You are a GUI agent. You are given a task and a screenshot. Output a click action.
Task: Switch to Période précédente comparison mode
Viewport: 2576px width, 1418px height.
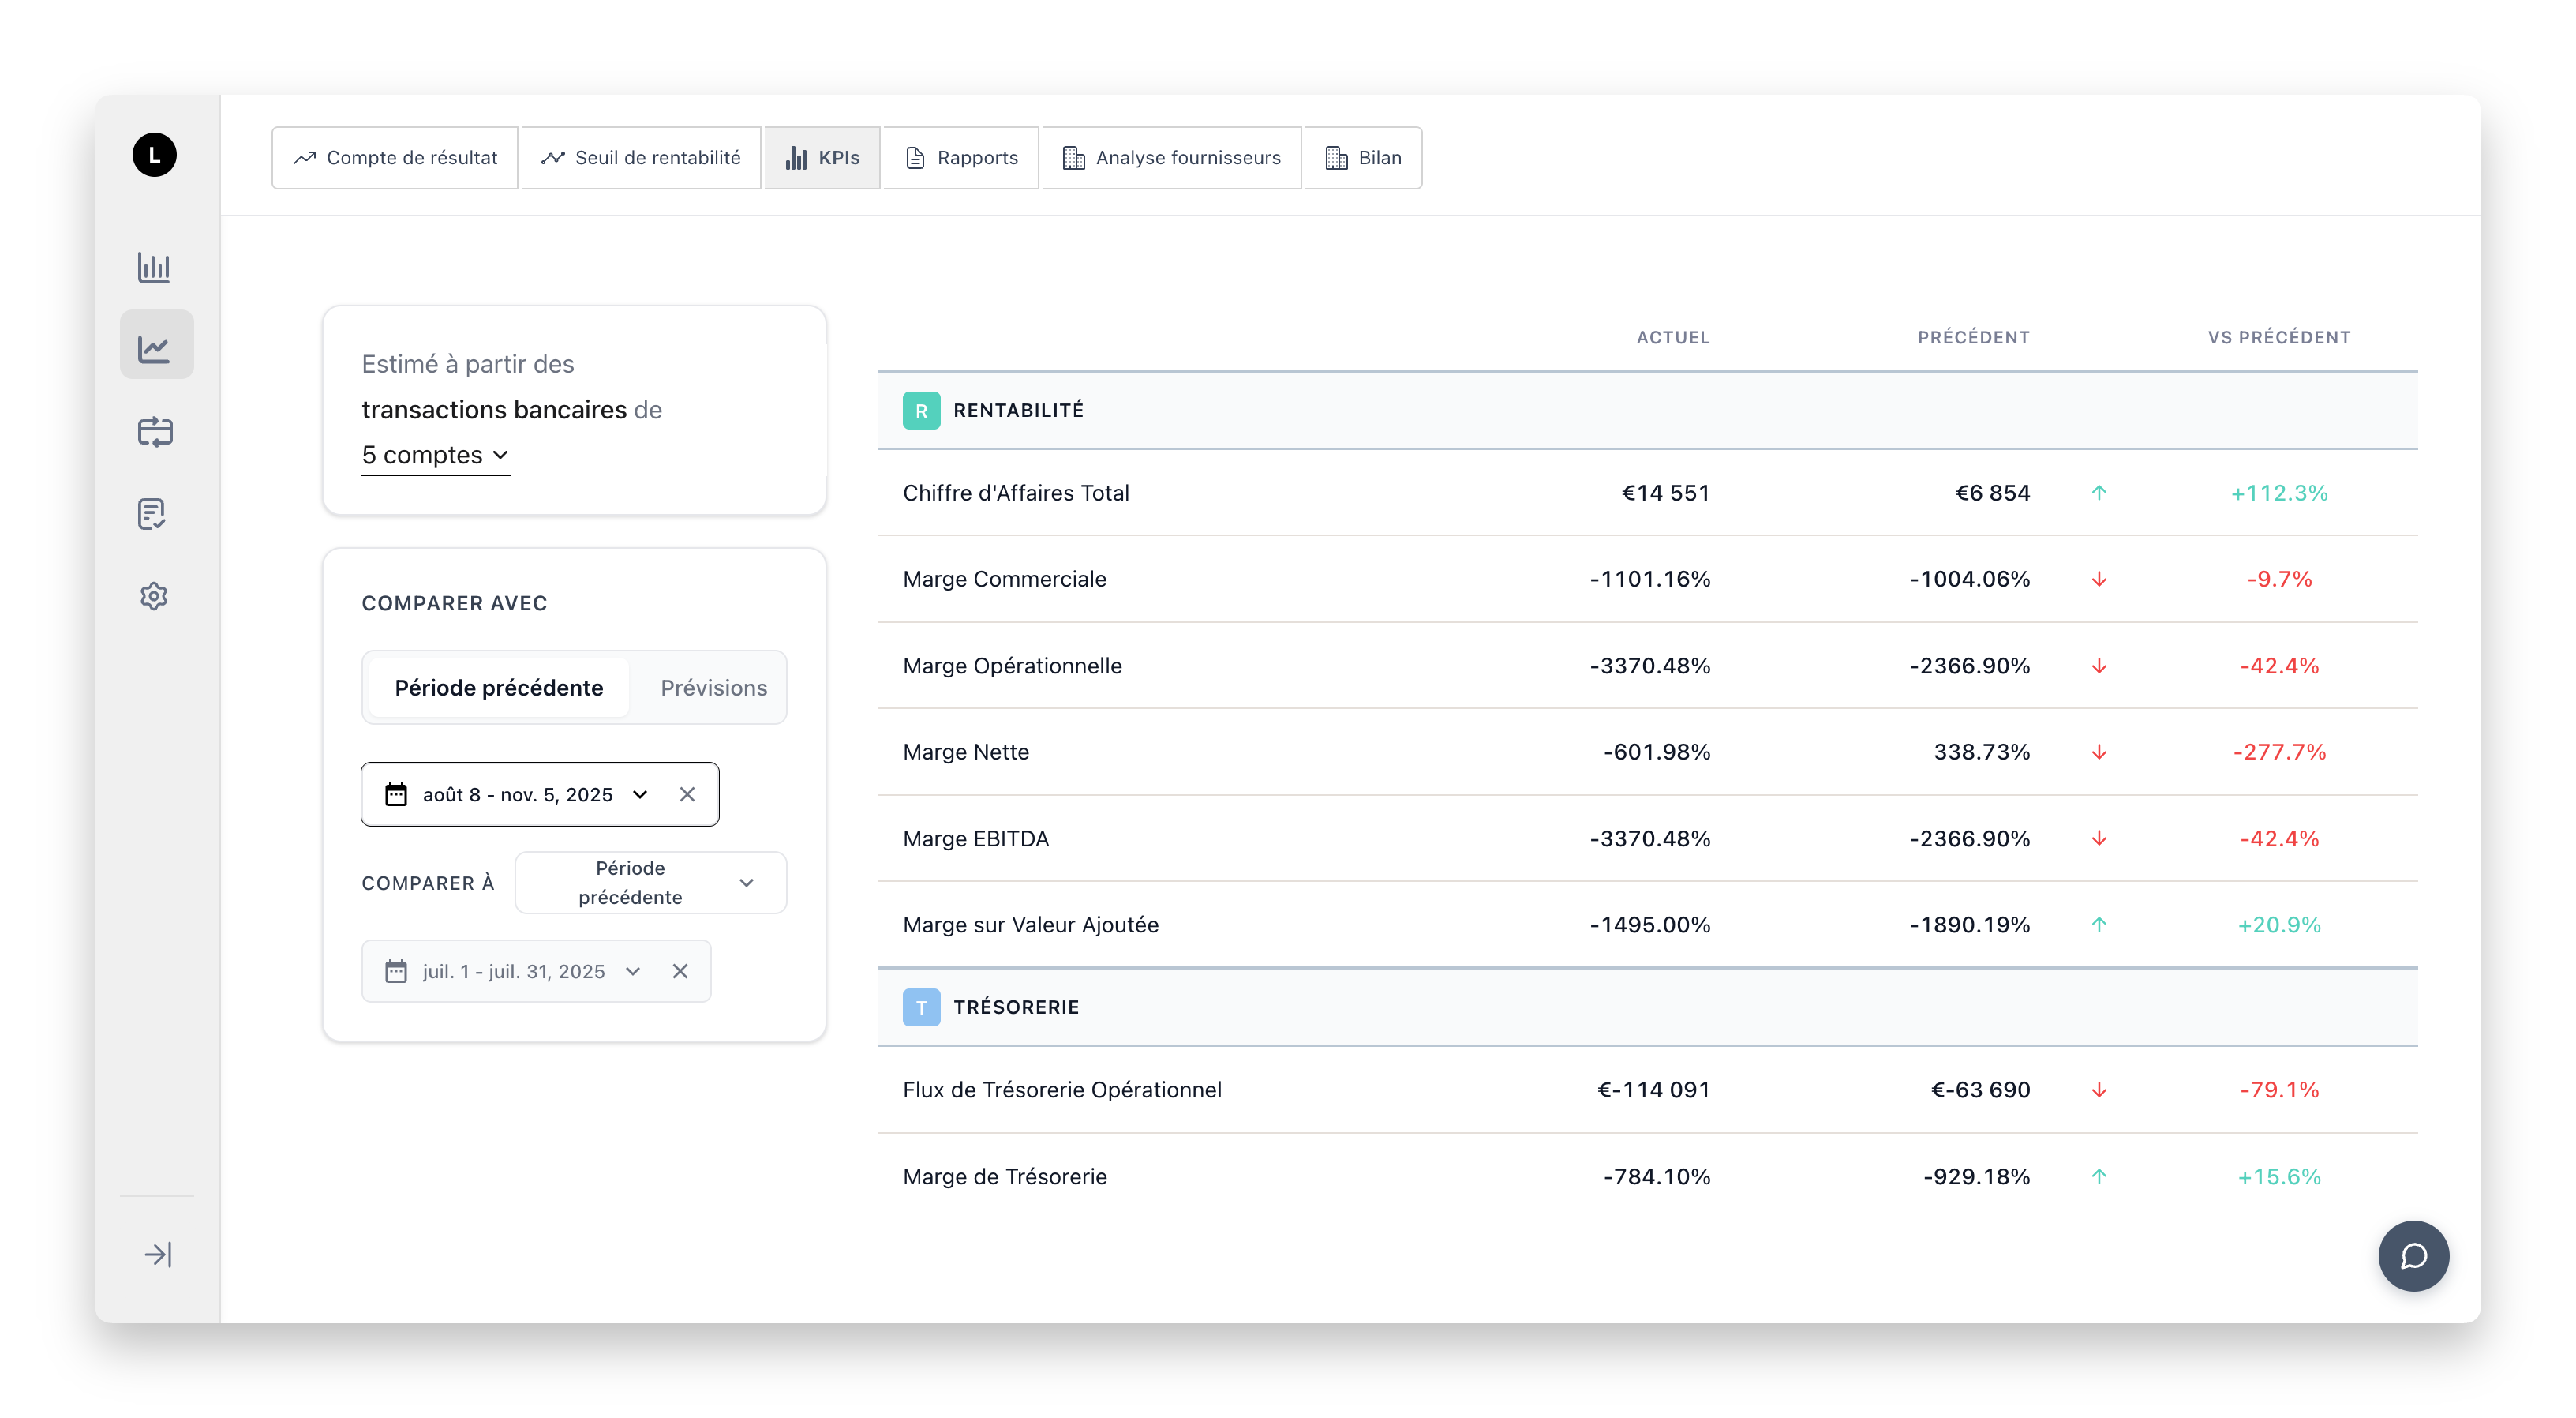coord(498,688)
